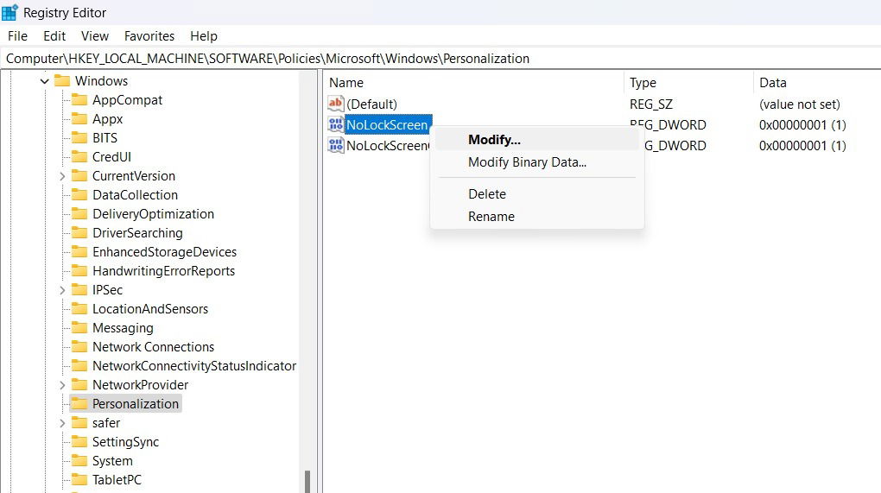
Task: Click the "(value not set)" data cell
Action: pyautogui.click(x=799, y=104)
